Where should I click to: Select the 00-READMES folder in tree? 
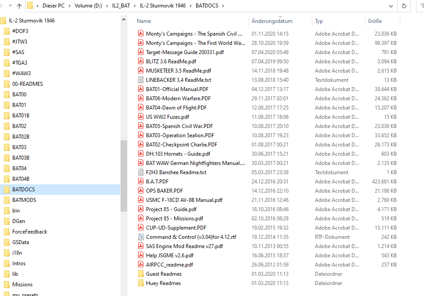point(28,84)
